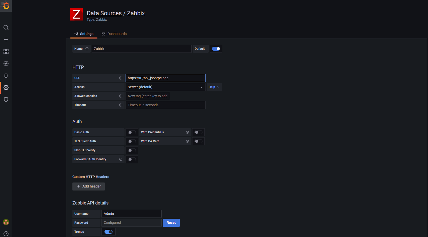The width and height of the screenshot is (428, 237).
Task: Show info tooltip for Allowed cookies
Action: (x=121, y=96)
